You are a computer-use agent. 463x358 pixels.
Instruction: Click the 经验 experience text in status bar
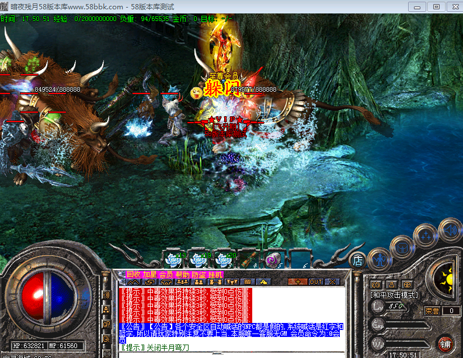(85, 19)
